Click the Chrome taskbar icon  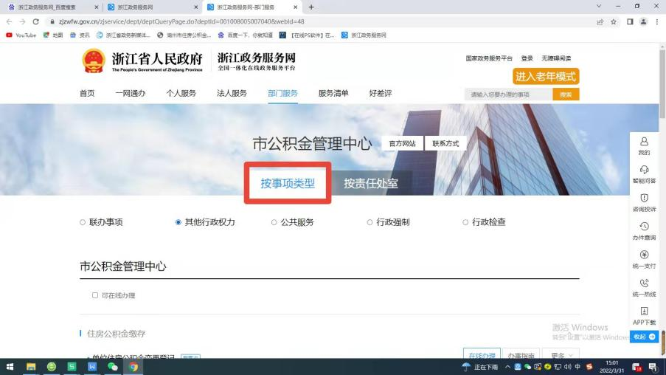133,366
